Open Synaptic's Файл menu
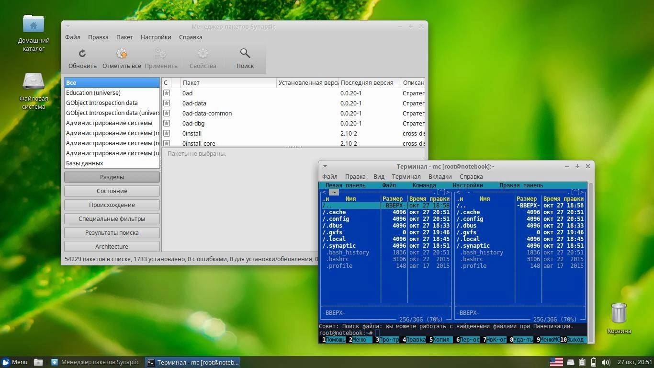654x368 pixels. (x=73, y=37)
